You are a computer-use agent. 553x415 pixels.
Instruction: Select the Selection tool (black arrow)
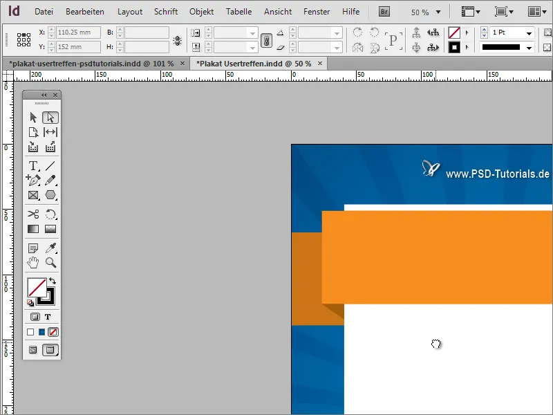pyautogui.click(x=33, y=117)
